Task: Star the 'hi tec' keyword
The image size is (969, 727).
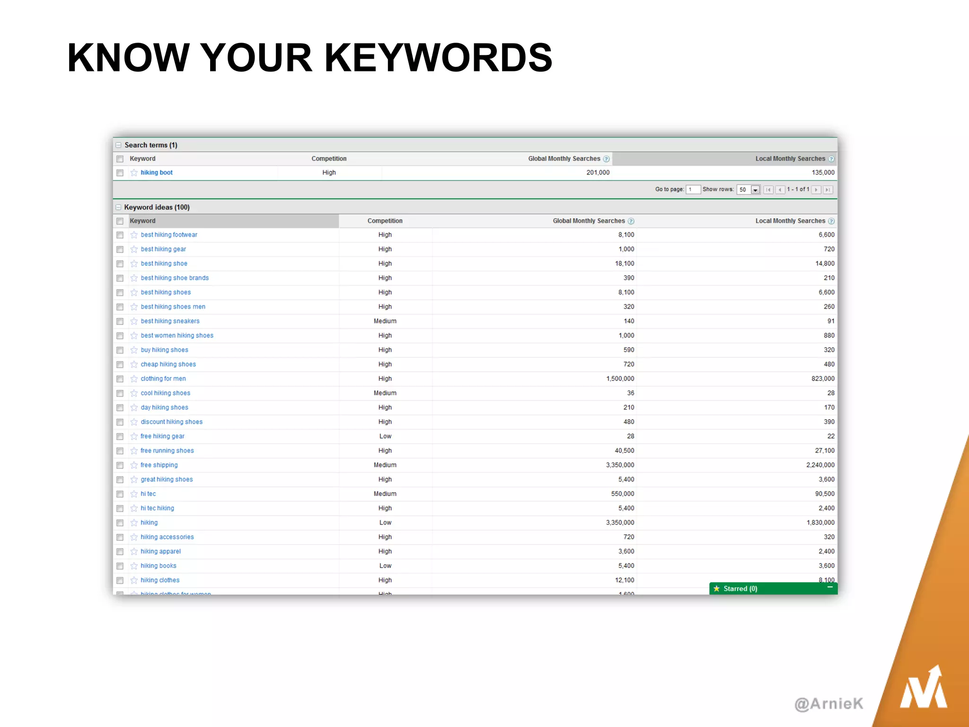Action: [x=134, y=494]
